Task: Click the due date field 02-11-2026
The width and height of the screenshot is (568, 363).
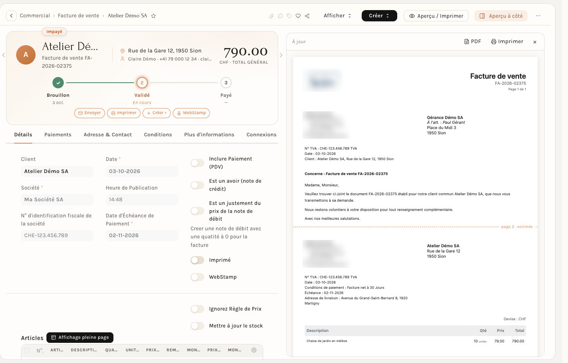Action: [x=142, y=236]
